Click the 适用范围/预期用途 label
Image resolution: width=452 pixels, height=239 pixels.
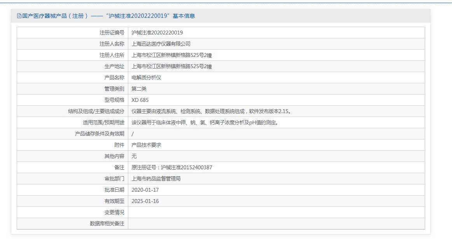tap(104, 122)
